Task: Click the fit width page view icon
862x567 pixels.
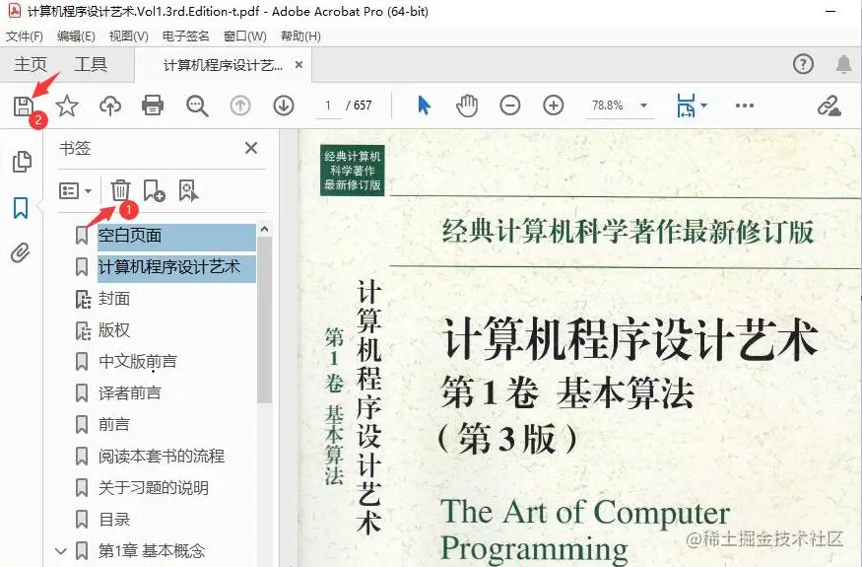Action: (x=686, y=106)
